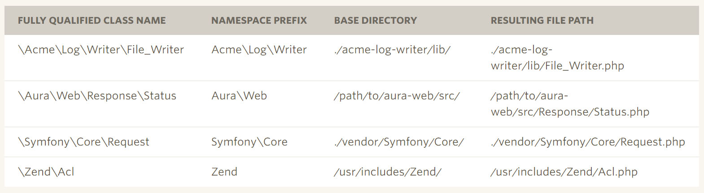The image size is (704, 193).
Task: Click the Symfony\Core namespace prefix cell
Action: [249, 142]
